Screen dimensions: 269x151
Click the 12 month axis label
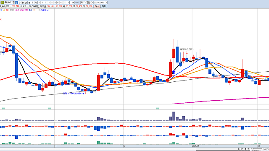click(124, 146)
